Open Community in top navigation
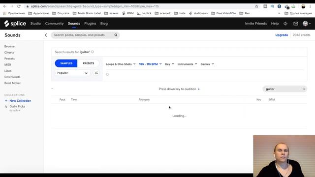Viewport: 315px width, 177px height. point(54,24)
